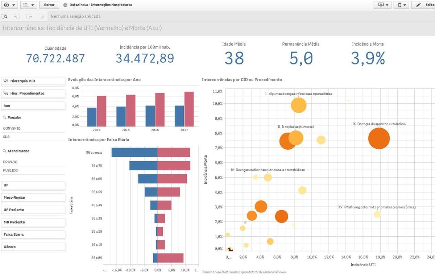Search within the Atendimento filter
435x274 pixels.
pos(4,151)
